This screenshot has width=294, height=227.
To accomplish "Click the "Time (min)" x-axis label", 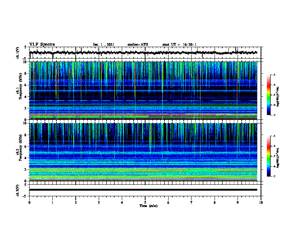I will 148,206.
